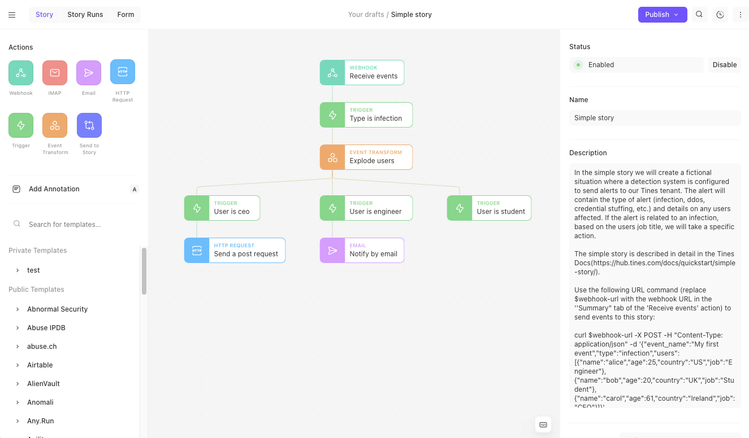
Task: Open the three-dot more options menu
Action: click(x=741, y=15)
